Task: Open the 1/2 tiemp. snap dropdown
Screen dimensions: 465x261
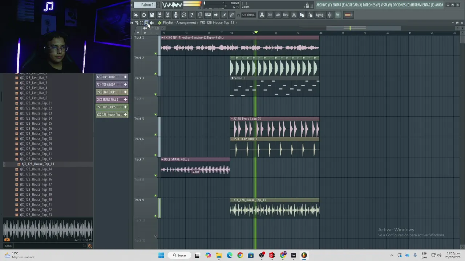Action: tap(248, 15)
